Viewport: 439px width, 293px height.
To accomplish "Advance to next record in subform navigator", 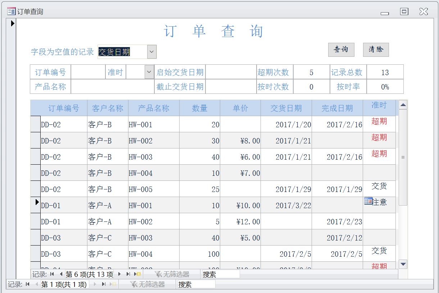I will (119, 274).
